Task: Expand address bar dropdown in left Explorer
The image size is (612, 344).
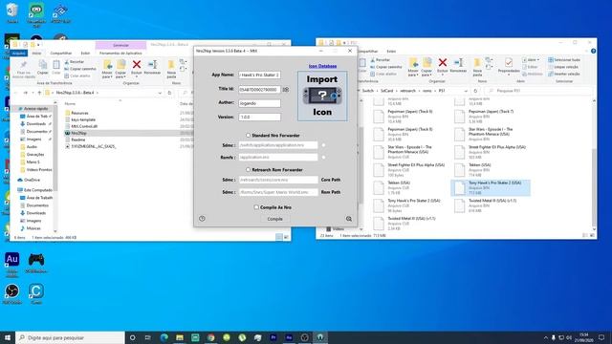Action: 160,93
